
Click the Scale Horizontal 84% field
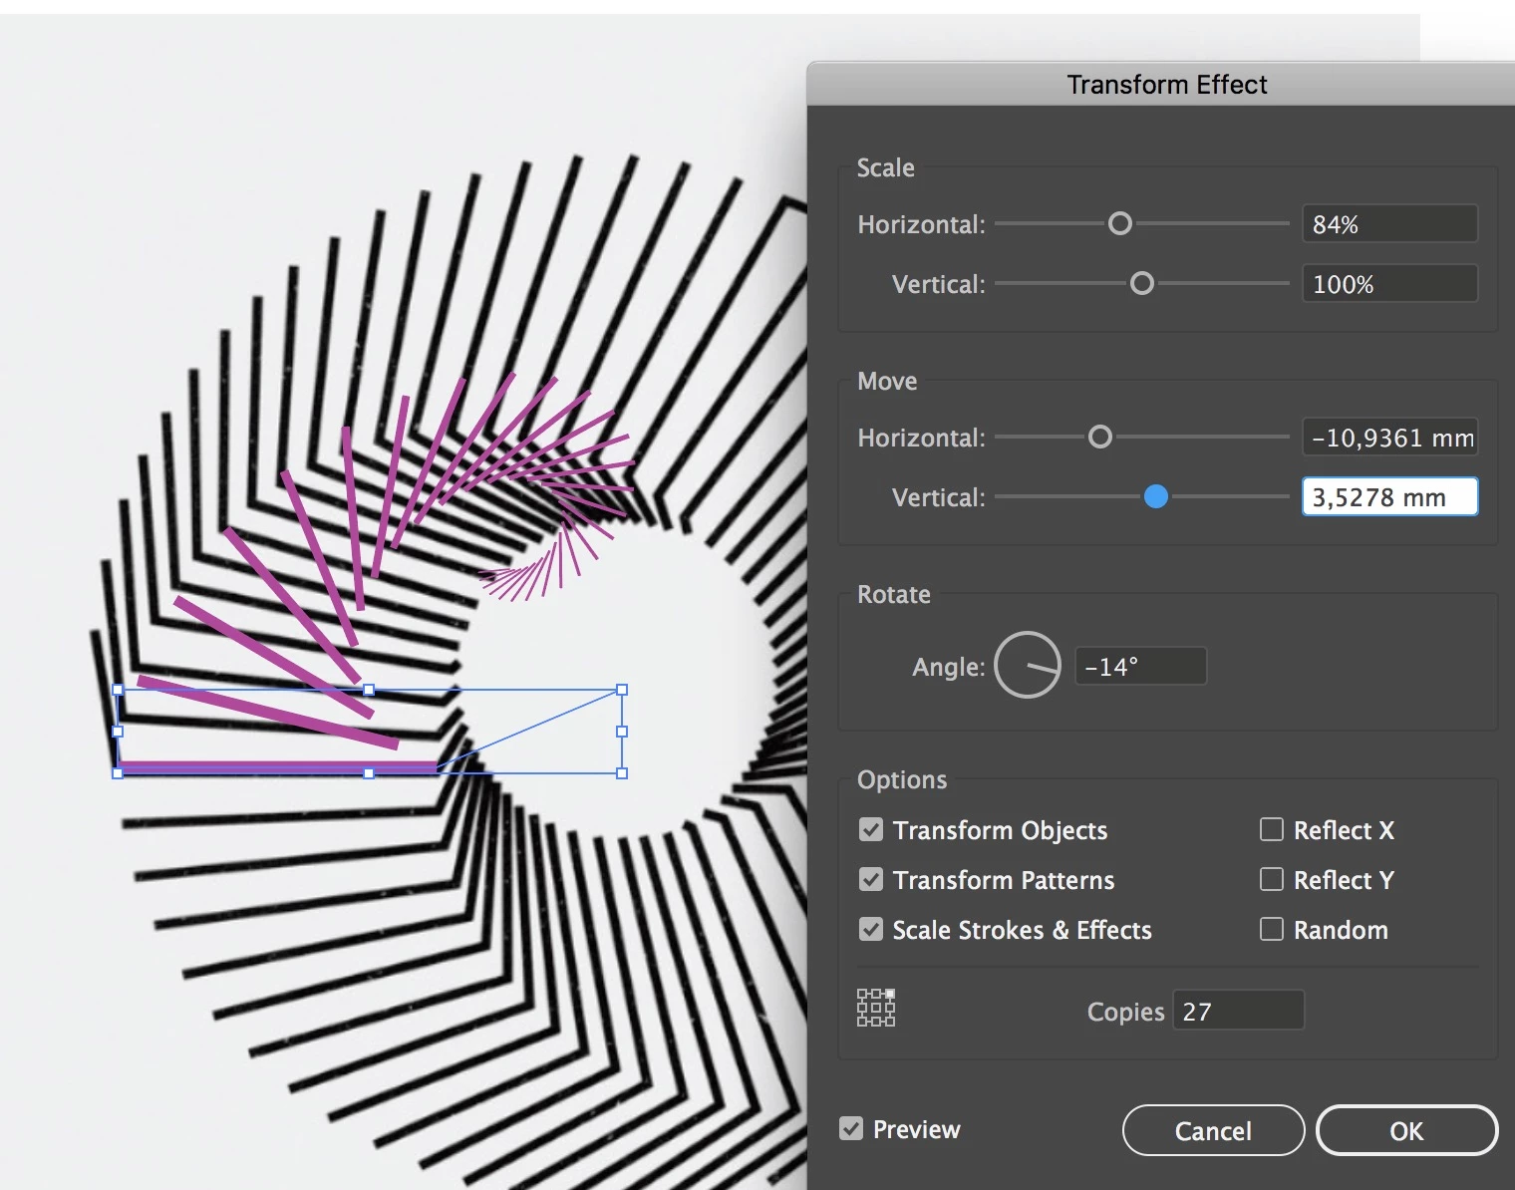(x=1389, y=224)
